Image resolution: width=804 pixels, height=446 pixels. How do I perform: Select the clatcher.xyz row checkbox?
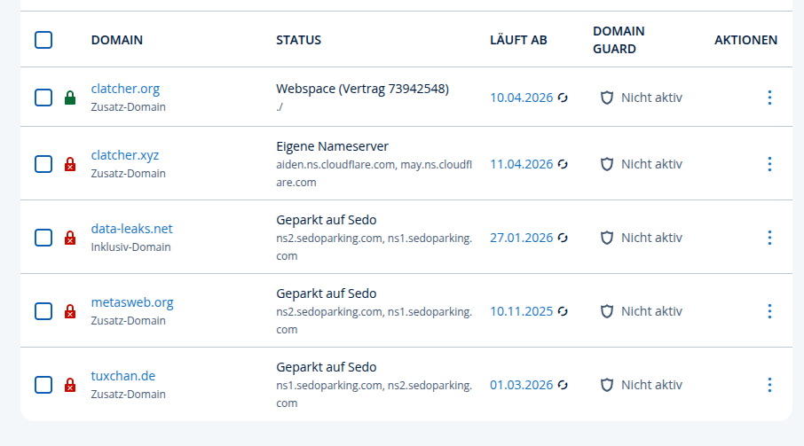coord(43,164)
